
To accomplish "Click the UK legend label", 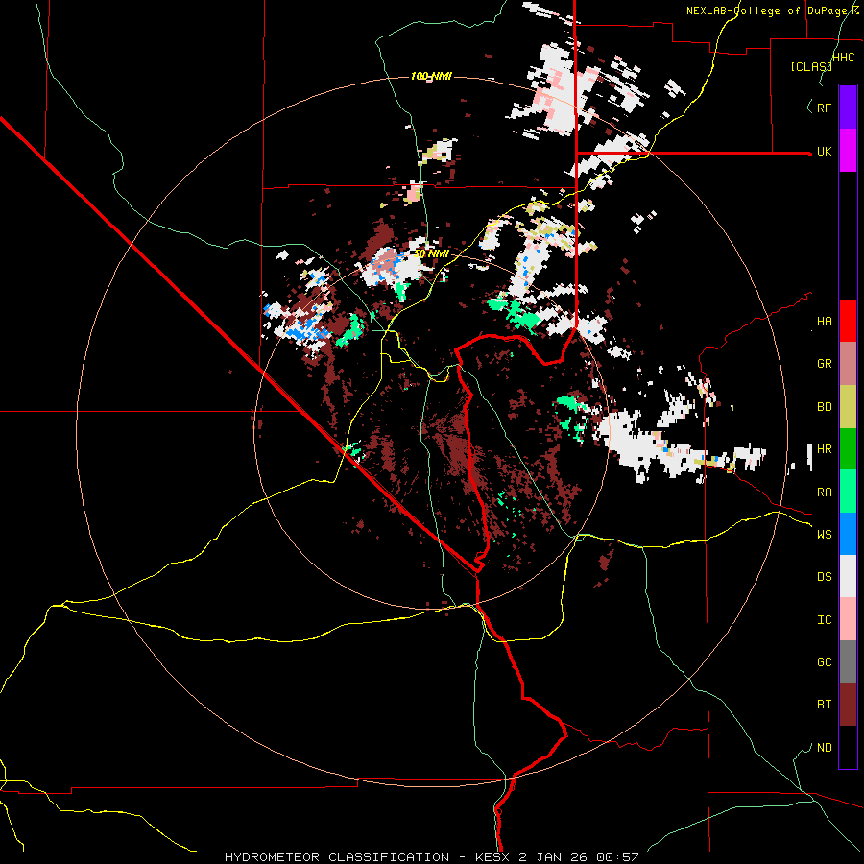I will 824,151.
